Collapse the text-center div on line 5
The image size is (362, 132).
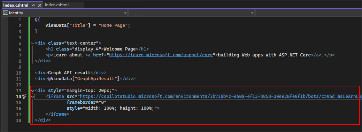pyautogui.click(x=32, y=43)
